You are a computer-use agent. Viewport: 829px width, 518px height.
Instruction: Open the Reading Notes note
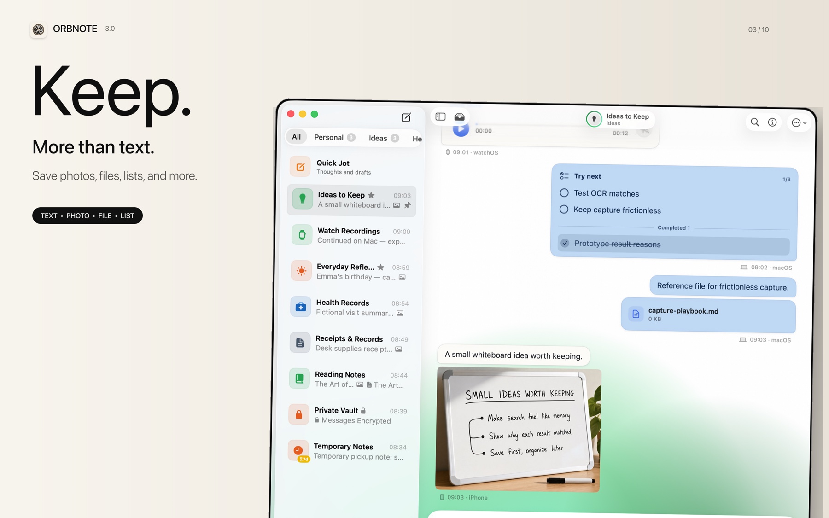click(x=349, y=379)
